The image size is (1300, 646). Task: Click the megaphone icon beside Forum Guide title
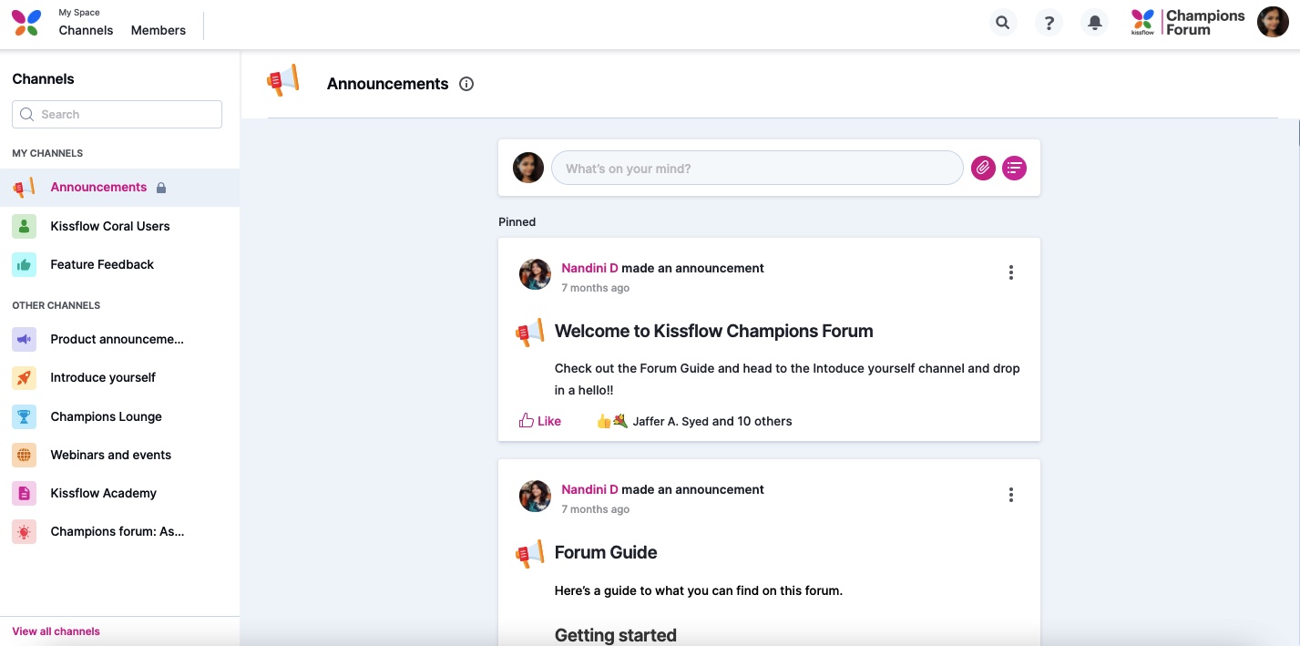point(530,554)
